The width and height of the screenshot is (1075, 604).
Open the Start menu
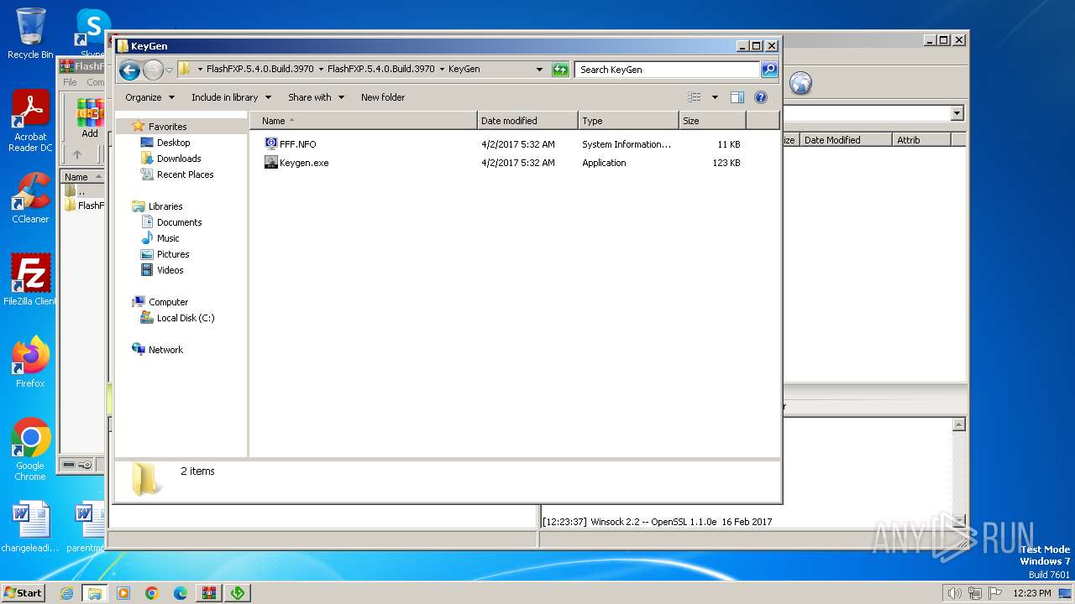tap(23, 593)
